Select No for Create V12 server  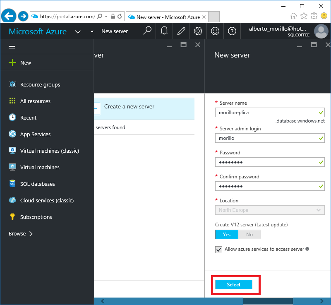(x=249, y=235)
